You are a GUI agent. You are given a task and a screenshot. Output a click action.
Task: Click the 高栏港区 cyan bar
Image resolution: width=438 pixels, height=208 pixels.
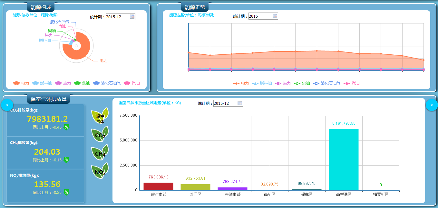pyautogui.click(x=344, y=159)
